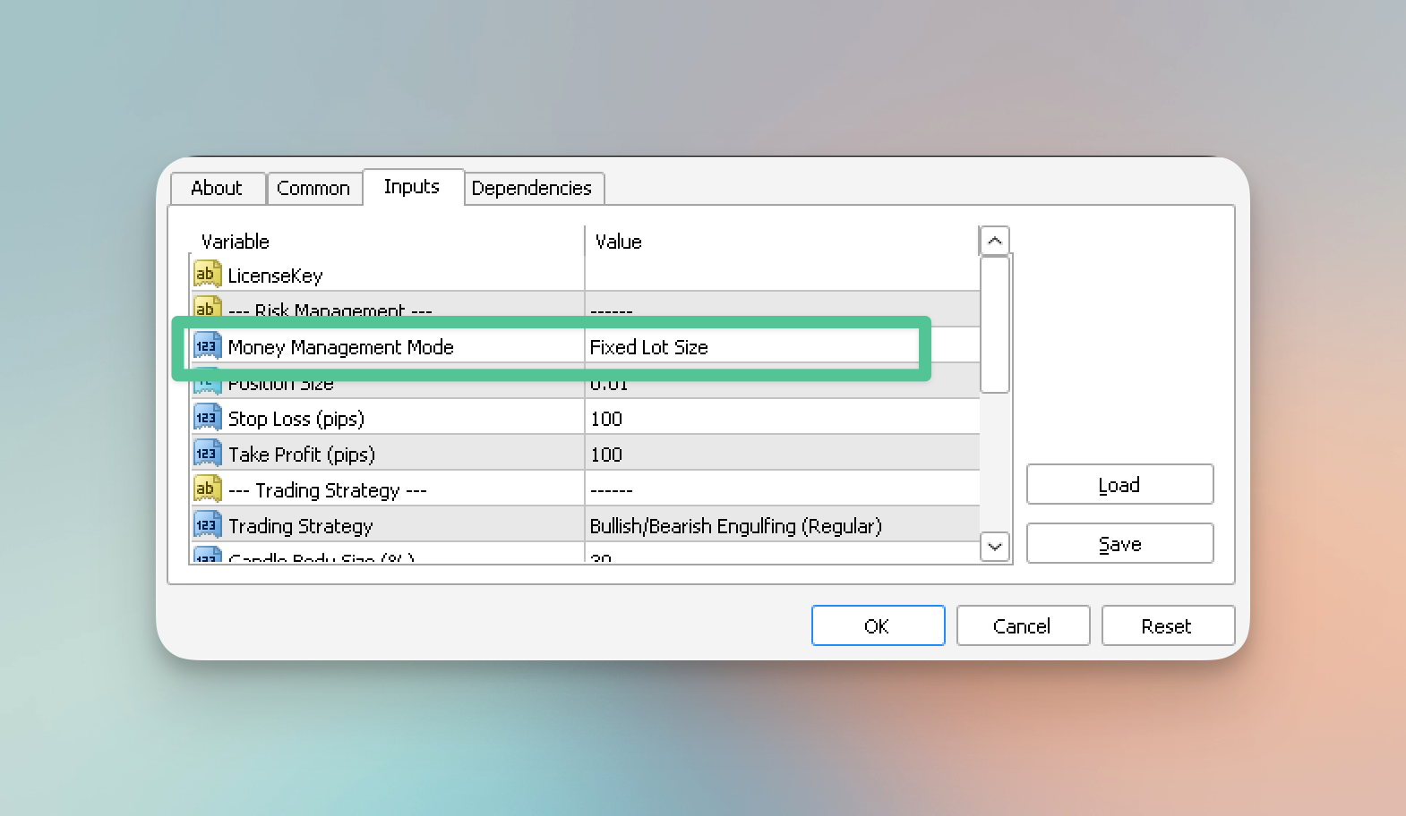Click the LicenseKey string type icon
Screen dimensions: 1406x816
pos(207,275)
